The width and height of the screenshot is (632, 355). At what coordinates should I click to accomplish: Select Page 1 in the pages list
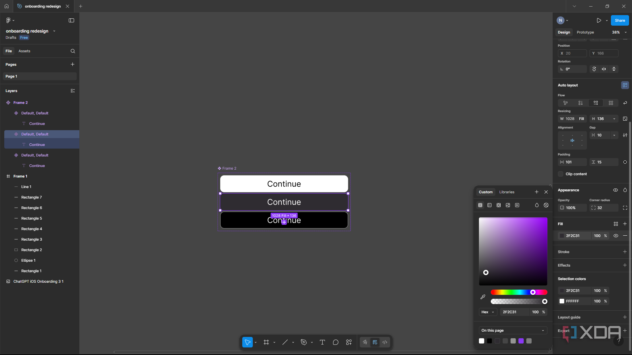pos(40,76)
